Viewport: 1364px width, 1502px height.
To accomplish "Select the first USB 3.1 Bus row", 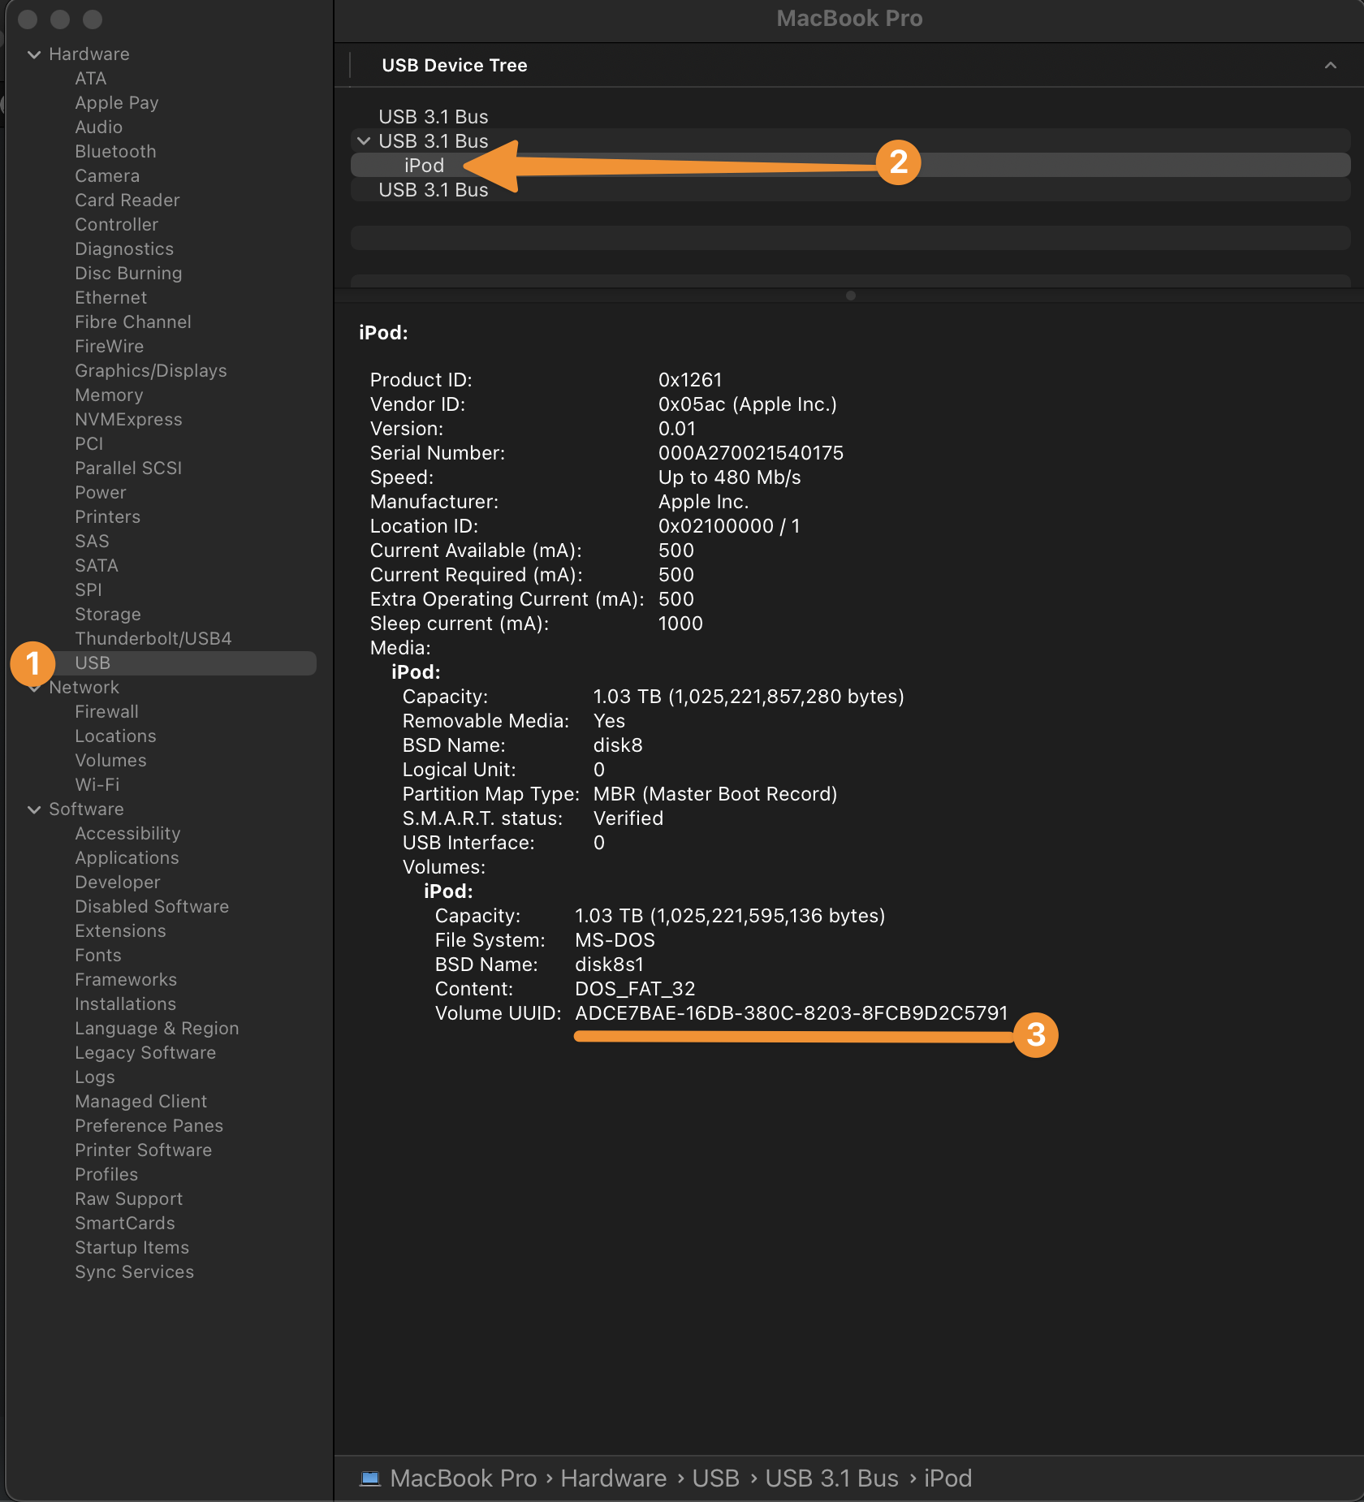I will tap(851, 117).
